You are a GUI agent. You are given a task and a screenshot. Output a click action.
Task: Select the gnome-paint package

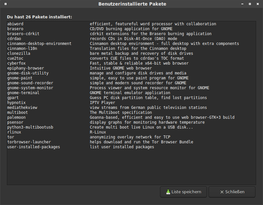[x=20, y=78]
